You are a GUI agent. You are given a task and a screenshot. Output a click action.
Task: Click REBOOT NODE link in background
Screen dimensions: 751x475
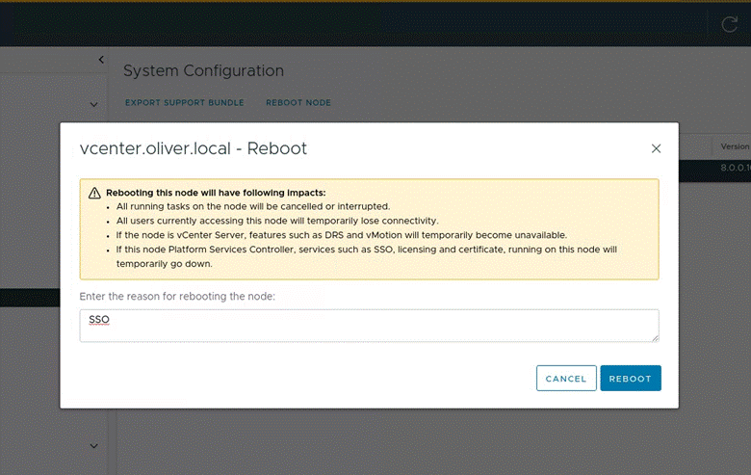coord(298,102)
